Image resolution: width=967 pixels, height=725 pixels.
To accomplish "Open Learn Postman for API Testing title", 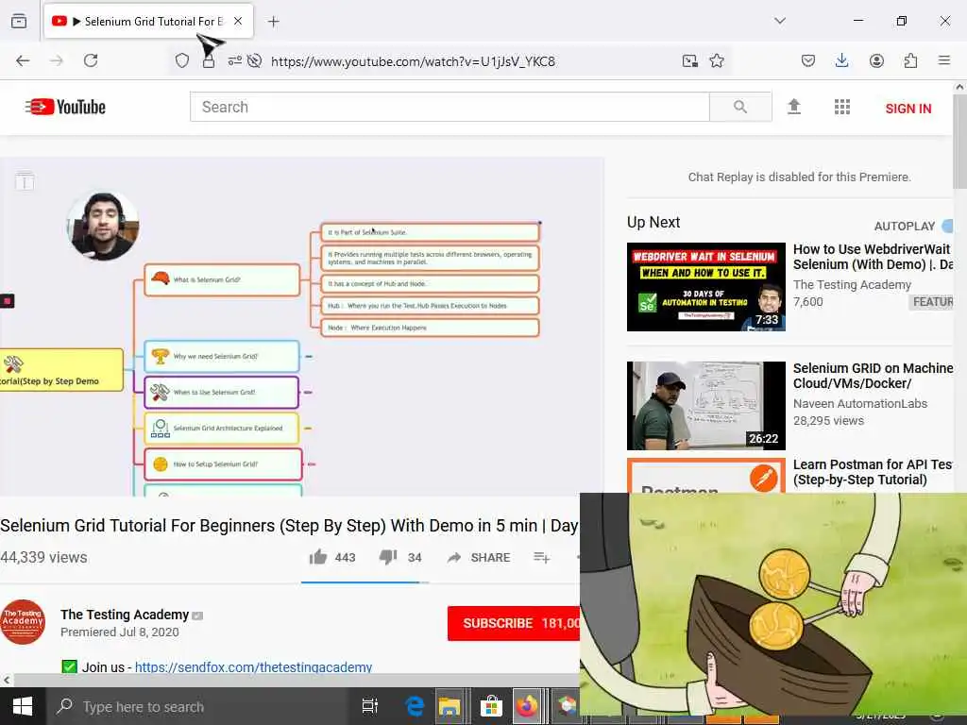I will [873, 472].
